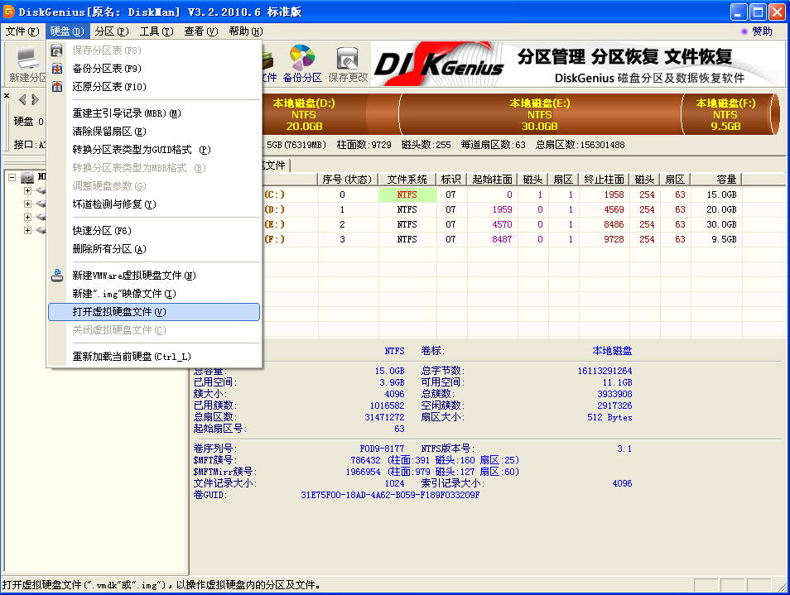Click the volume GUID value
The image size is (790, 595).
click(390, 496)
